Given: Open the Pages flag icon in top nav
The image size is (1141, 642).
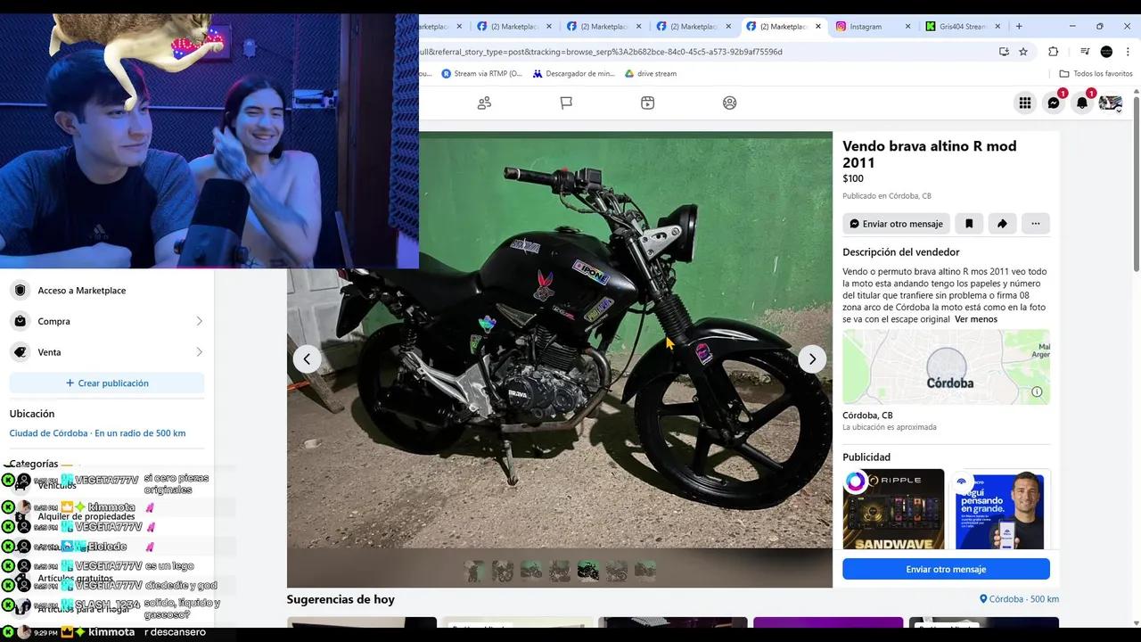Looking at the screenshot, I should (566, 103).
